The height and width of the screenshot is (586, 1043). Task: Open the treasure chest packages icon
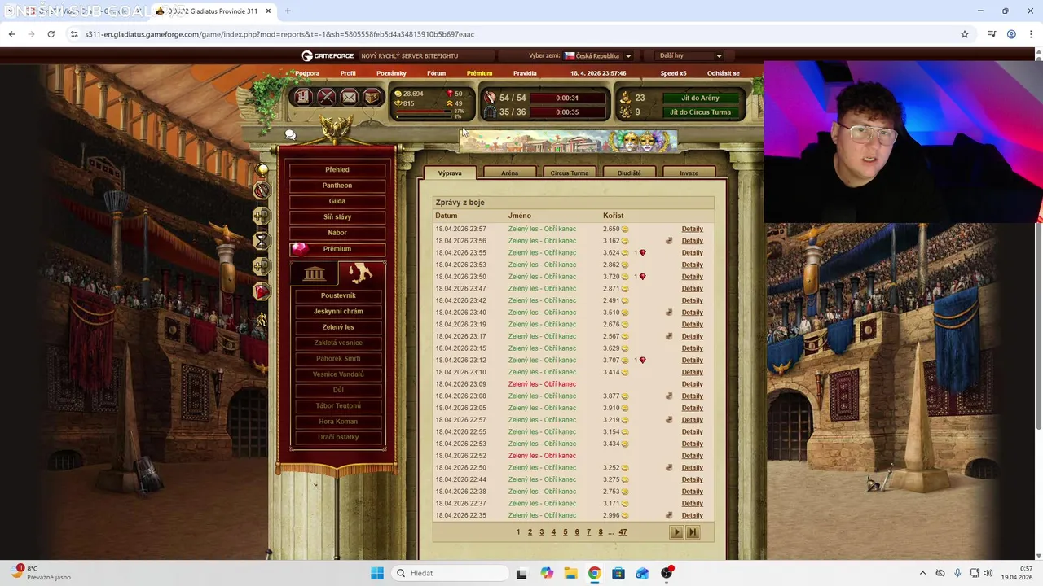point(372,97)
